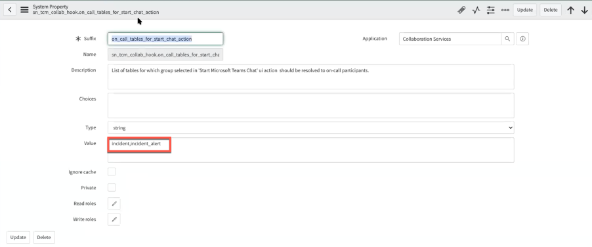Image resolution: width=592 pixels, height=247 pixels.
Task: Click the paperclip attachments icon
Action: 461,11
